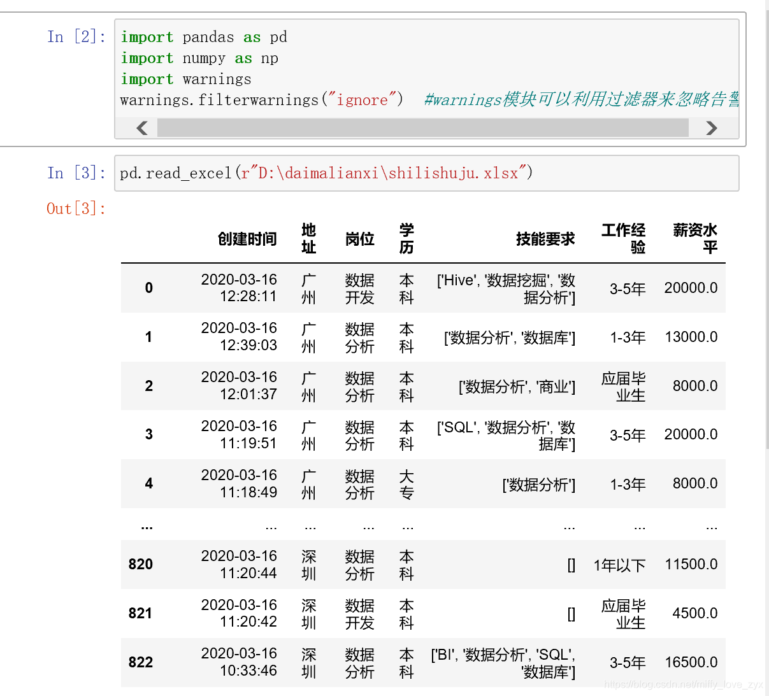Click 应届毕业生 experience cell in row 2

[624, 387]
